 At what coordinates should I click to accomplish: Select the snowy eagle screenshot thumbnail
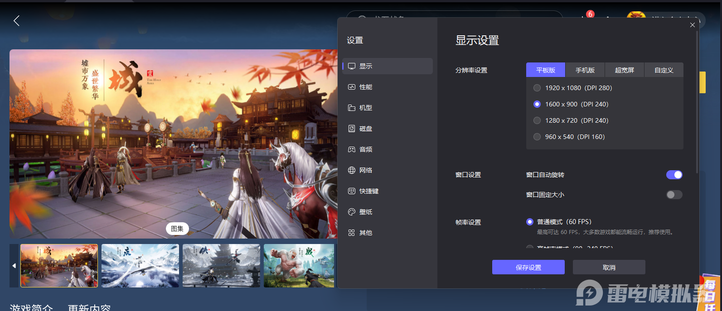[x=140, y=266]
